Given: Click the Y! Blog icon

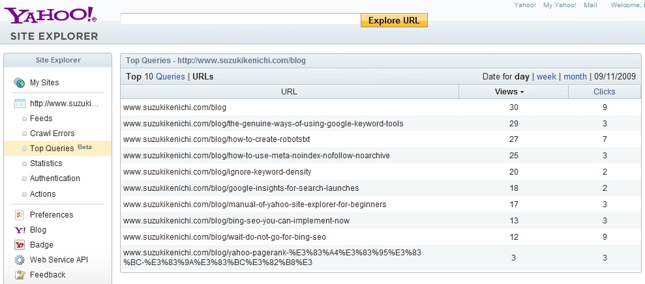Looking at the screenshot, I should coord(20,230).
